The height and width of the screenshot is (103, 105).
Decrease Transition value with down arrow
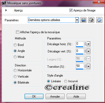click(x=85, y=67)
